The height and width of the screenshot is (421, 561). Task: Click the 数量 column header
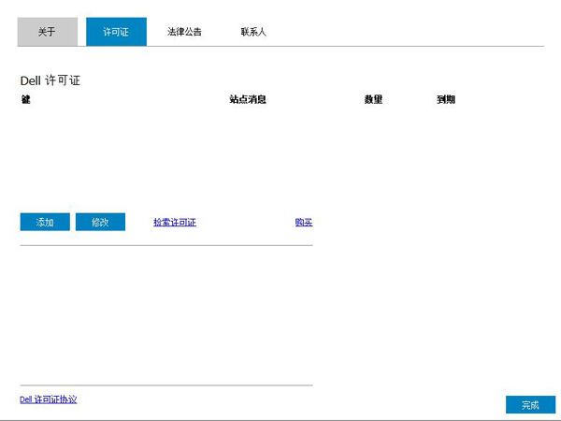(x=373, y=100)
